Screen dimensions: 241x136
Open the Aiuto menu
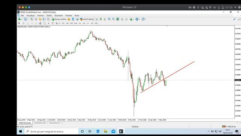(77, 15)
